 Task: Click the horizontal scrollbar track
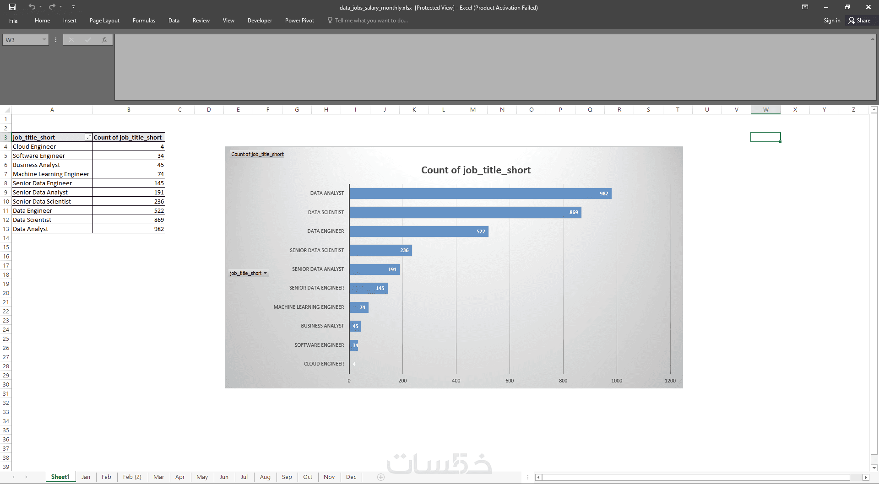click(696, 477)
